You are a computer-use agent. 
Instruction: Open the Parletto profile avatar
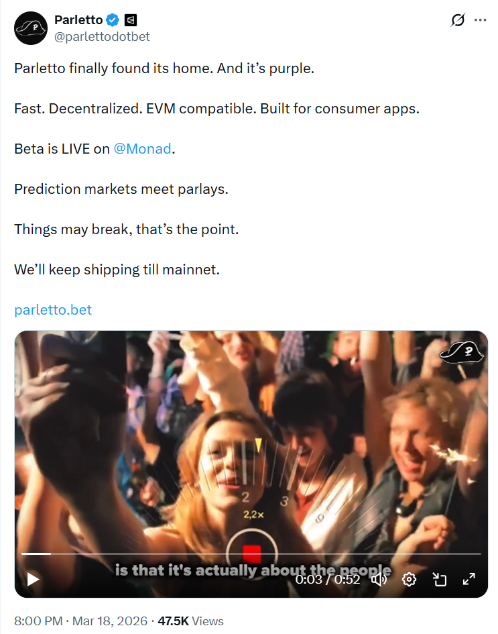[x=31, y=28]
